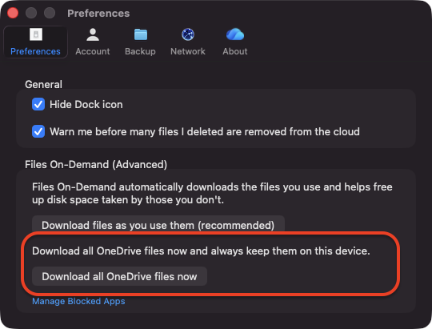Select the Account person icon
Viewport: 432px width, 329px height.
[x=93, y=34]
